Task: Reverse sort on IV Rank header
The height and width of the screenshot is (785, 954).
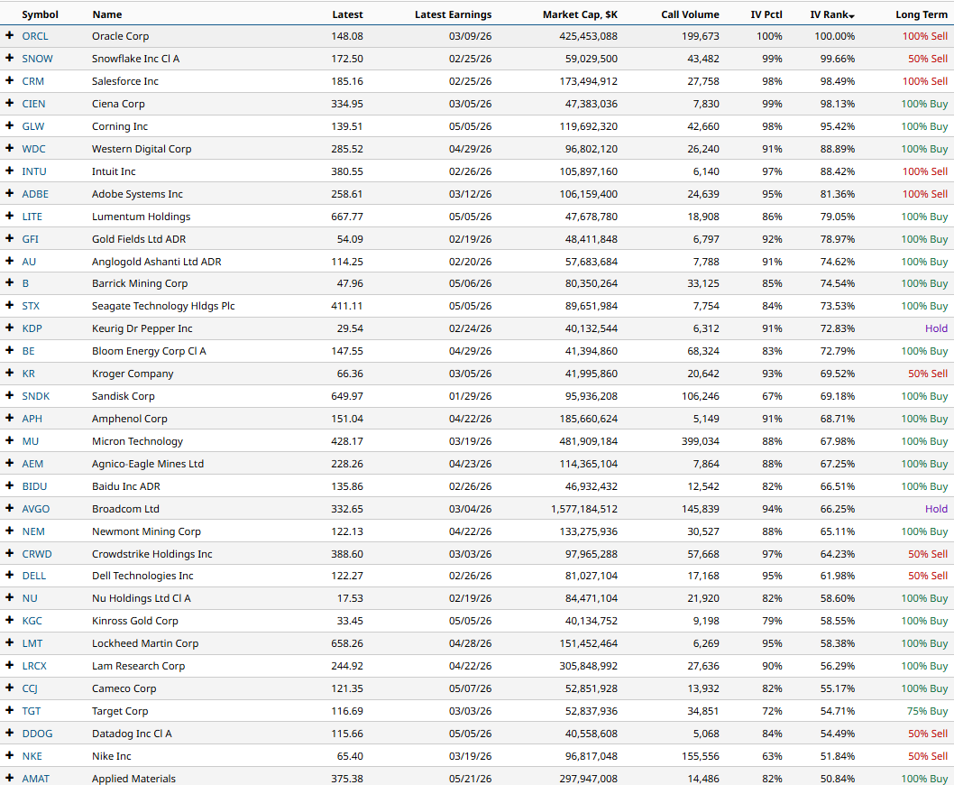Action: coord(832,14)
